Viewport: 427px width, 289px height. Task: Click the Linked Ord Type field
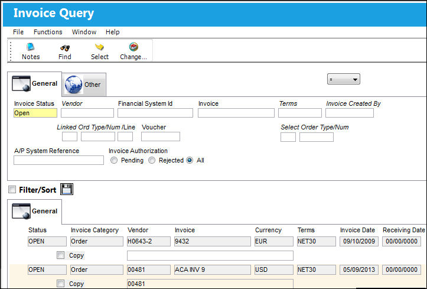[70, 137]
